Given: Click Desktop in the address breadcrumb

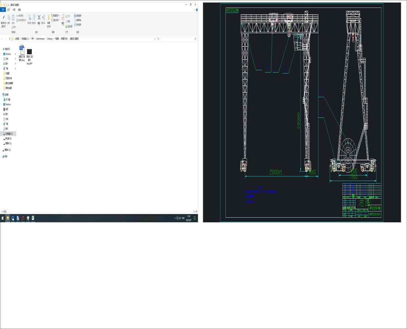Looking at the screenshot, I should (49, 39).
